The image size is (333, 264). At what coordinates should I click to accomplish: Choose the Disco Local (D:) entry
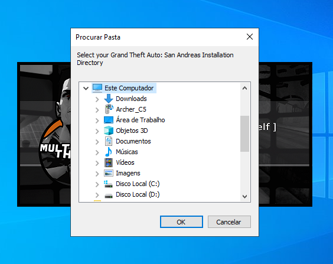pos(138,194)
